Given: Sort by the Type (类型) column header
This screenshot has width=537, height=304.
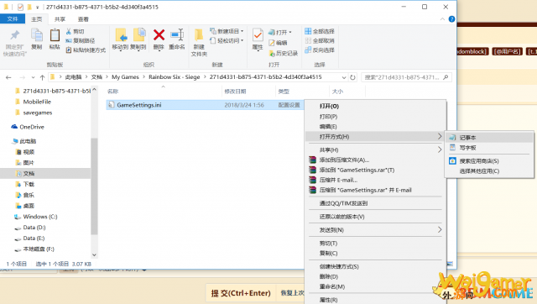Looking at the screenshot, I should (x=284, y=92).
